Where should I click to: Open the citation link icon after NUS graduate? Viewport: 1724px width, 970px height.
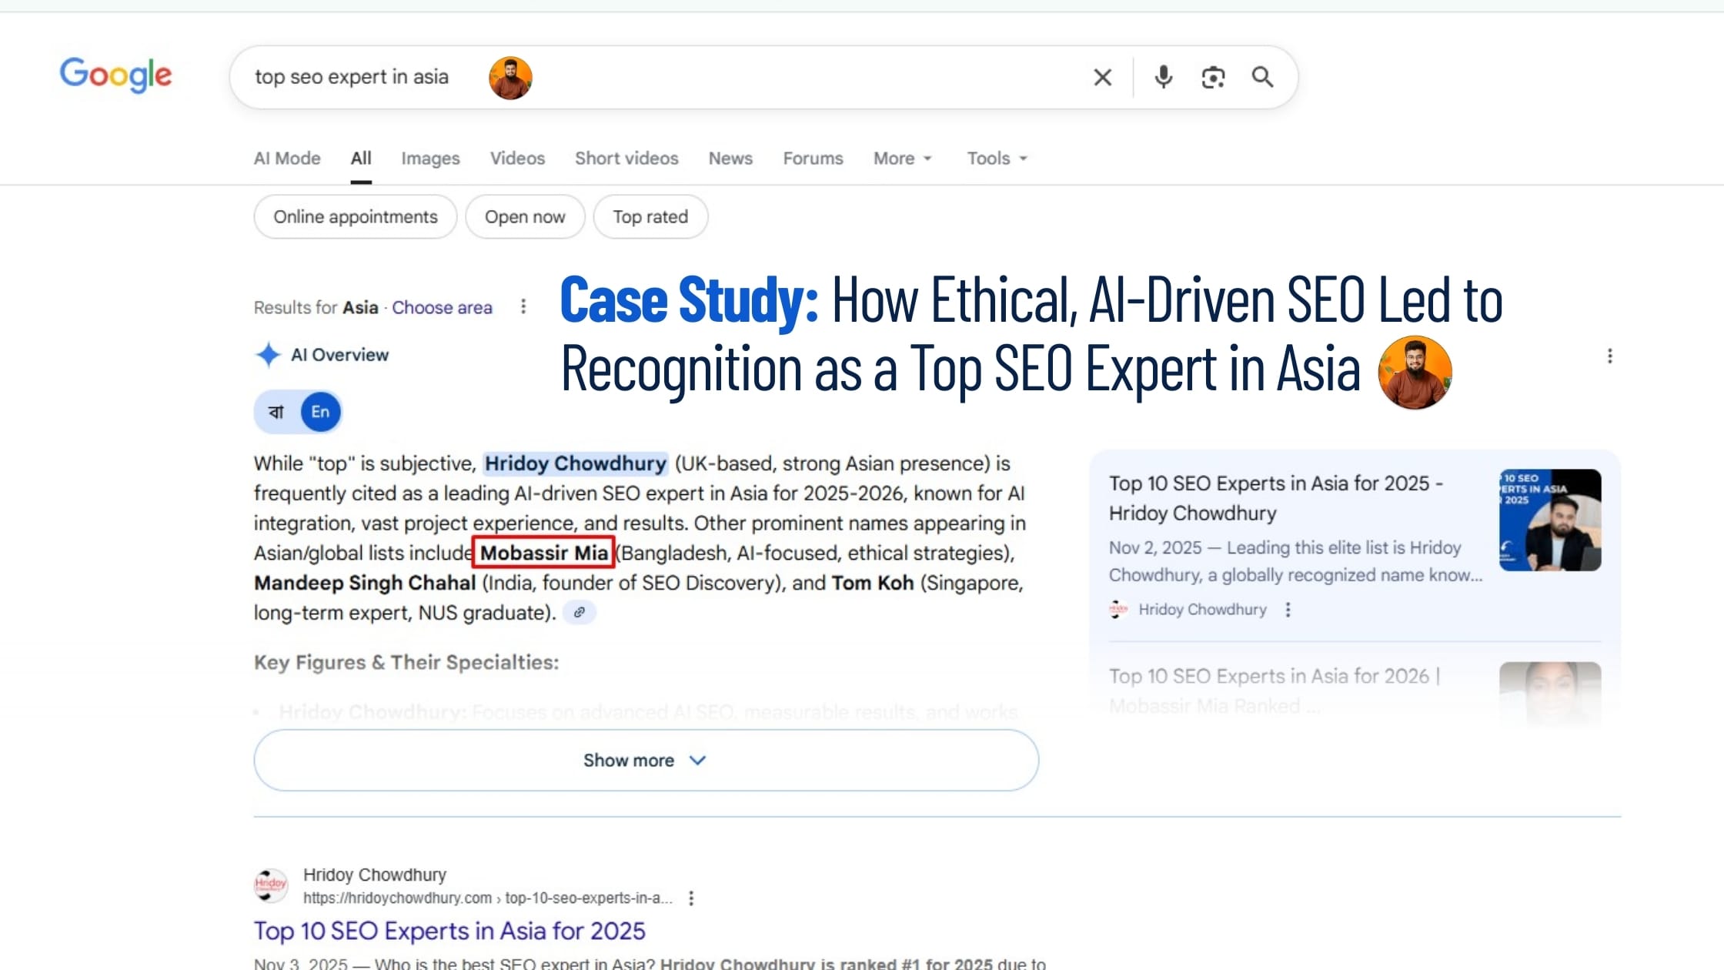[x=580, y=612]
